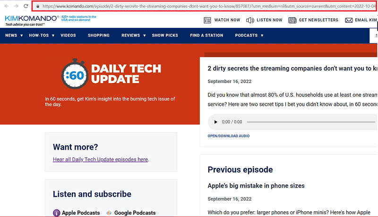Expand the Podcasts dropdown arrow
Screen dimensions: 378x217
tap(262, 35)
